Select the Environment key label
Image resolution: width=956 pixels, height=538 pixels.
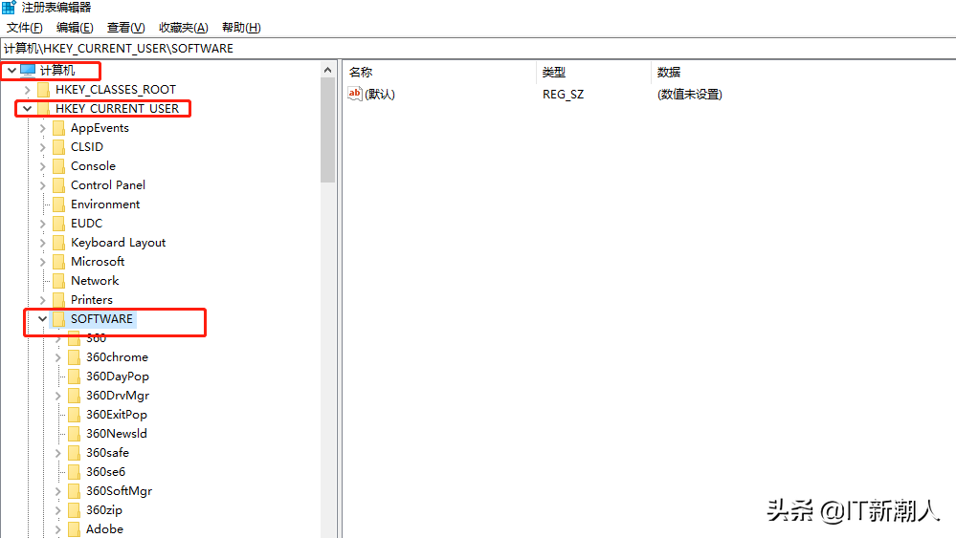tap(105, 204)
